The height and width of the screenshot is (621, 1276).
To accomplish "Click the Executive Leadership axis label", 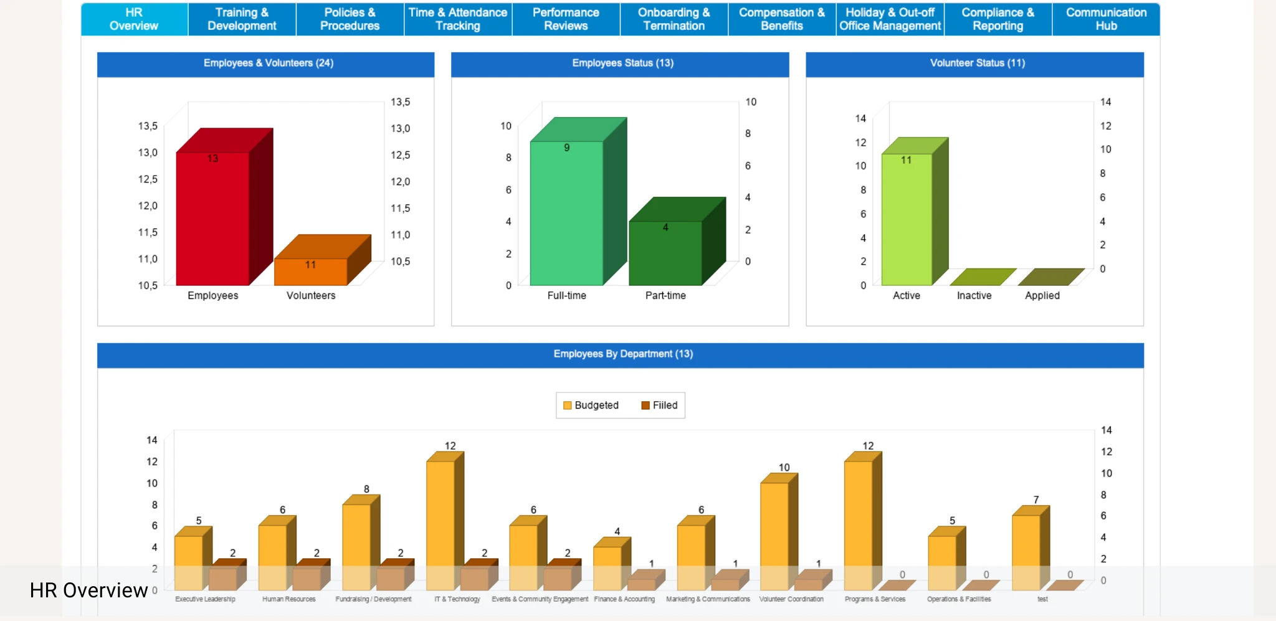I will tap(206, 599).
